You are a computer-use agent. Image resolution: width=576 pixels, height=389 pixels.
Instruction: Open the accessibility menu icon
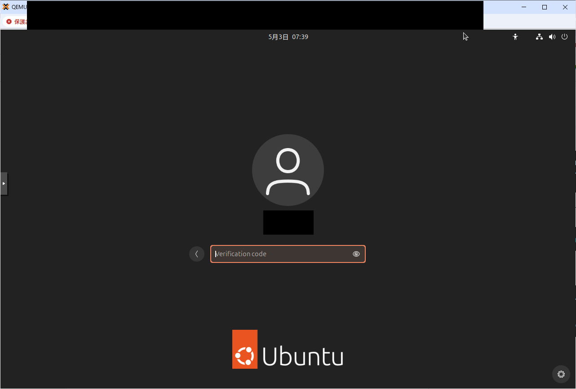pyautogui.click(x=515, y=37)
